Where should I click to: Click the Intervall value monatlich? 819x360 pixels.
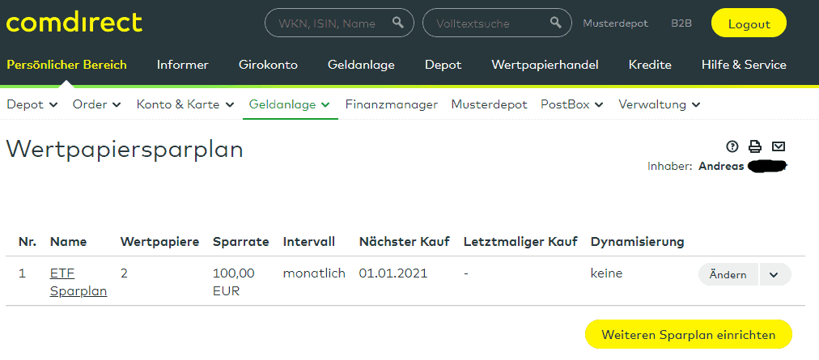point(314,273)
